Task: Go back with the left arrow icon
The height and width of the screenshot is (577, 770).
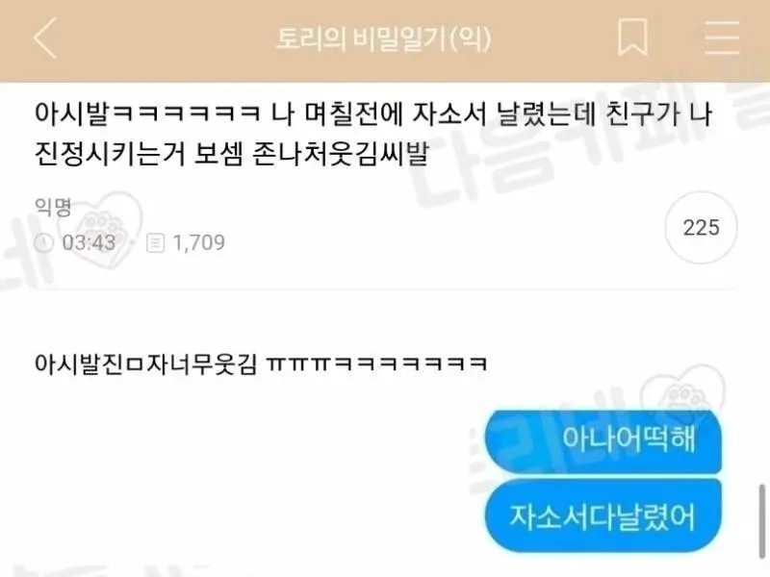Action: coord(45,38)
